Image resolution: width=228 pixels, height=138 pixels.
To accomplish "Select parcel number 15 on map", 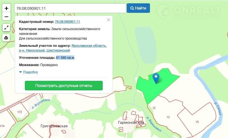I will [197, 122].
